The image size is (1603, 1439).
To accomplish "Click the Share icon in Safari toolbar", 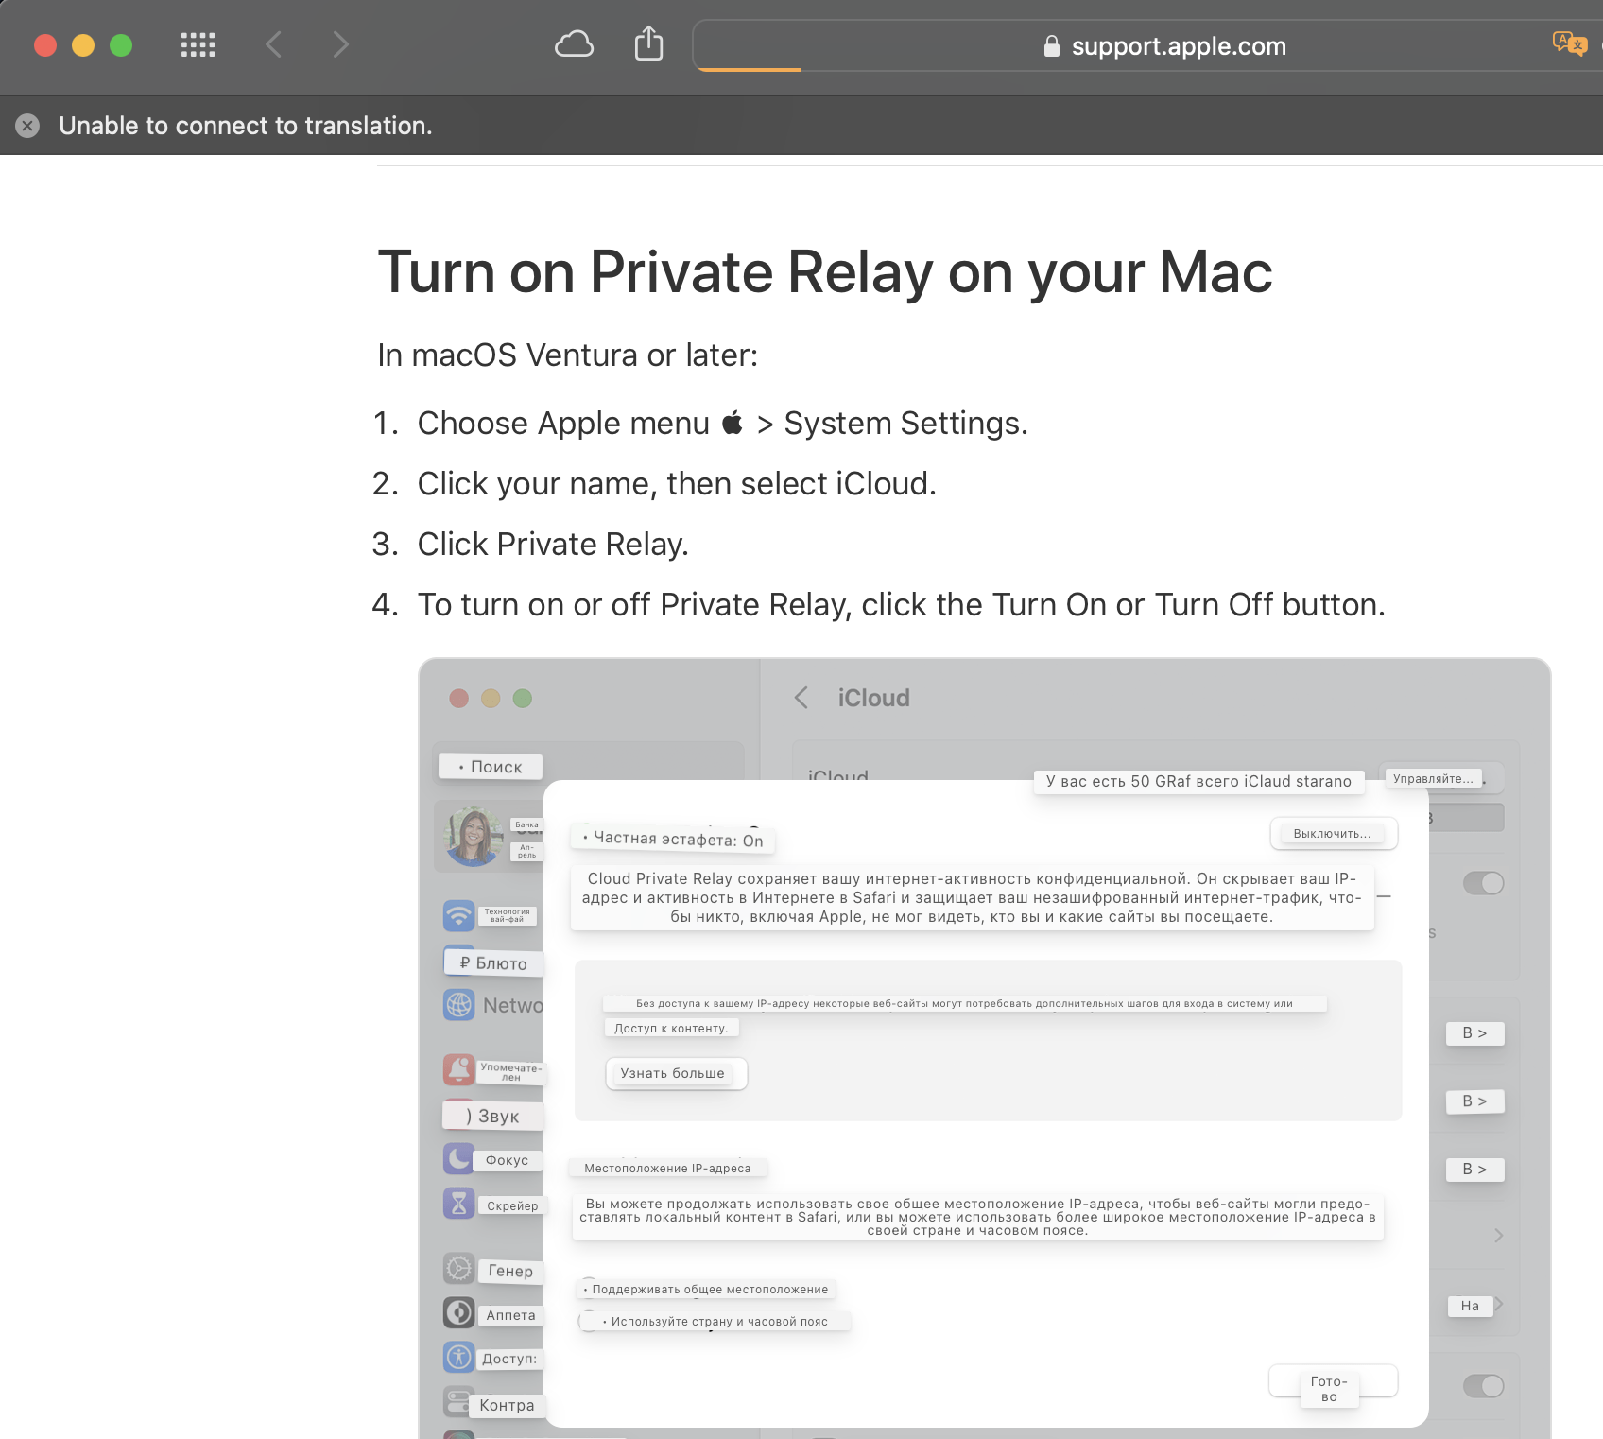I will tap(648, 43).
